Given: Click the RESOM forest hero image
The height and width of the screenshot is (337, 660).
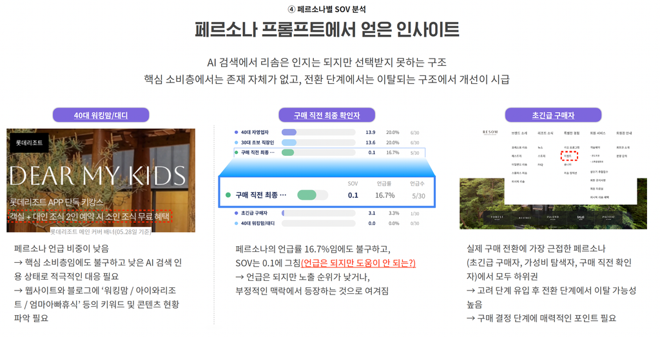Looking at the screenshot, I should [553, 204].
